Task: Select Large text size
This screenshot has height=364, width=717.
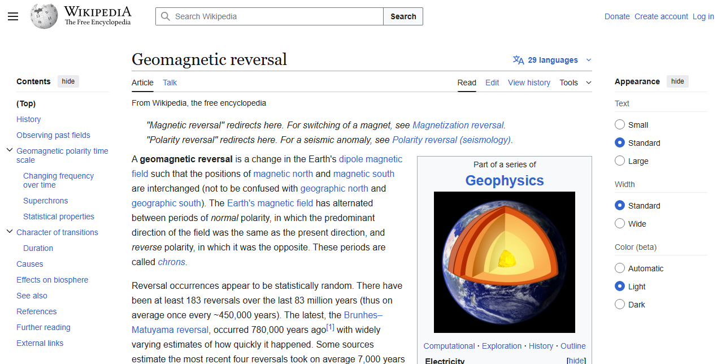Action: 620,161
